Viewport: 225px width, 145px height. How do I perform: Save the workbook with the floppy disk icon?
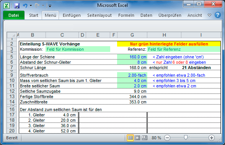pos(17,6)
